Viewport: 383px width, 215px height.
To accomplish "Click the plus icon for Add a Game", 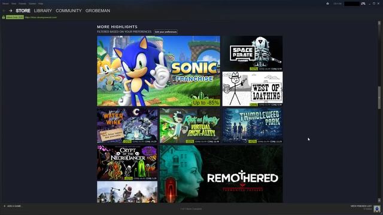I will point(4,206).
